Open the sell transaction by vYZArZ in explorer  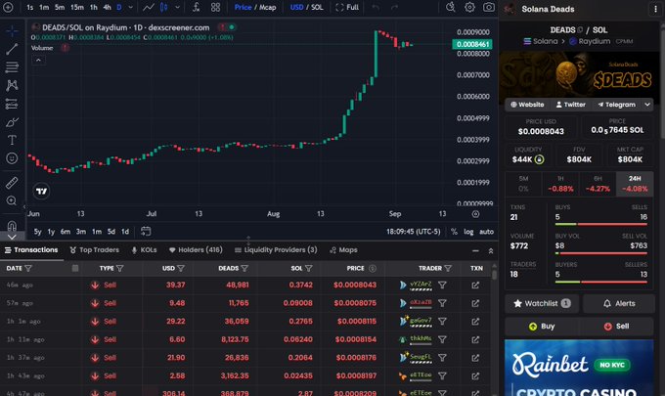(475, 286)
